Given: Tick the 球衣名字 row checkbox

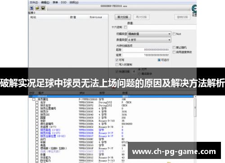Looking at the screenshot, I should [x=37, y=105].
